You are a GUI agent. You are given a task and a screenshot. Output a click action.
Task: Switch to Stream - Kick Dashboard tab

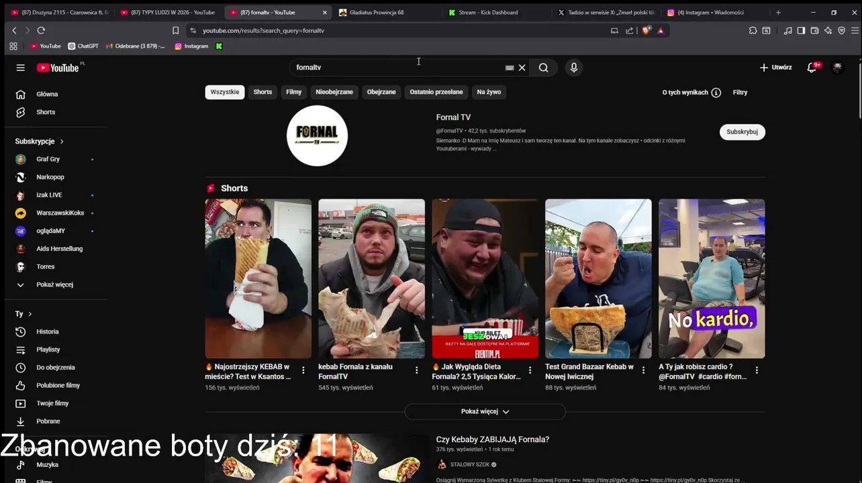[495, 12]
